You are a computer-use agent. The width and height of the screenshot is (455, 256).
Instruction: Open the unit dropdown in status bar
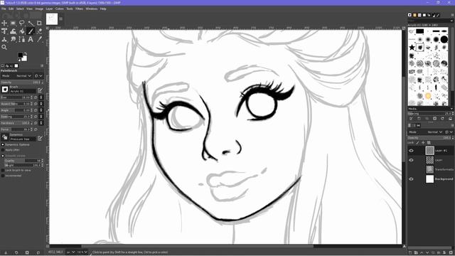coord(71,252)
